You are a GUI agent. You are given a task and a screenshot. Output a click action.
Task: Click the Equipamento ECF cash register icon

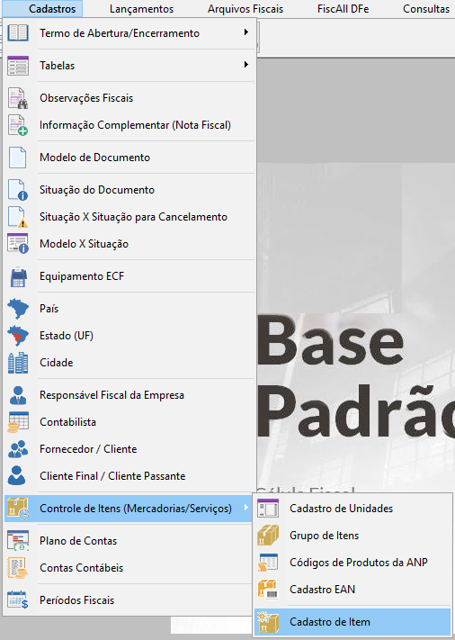tap(18, 276)
